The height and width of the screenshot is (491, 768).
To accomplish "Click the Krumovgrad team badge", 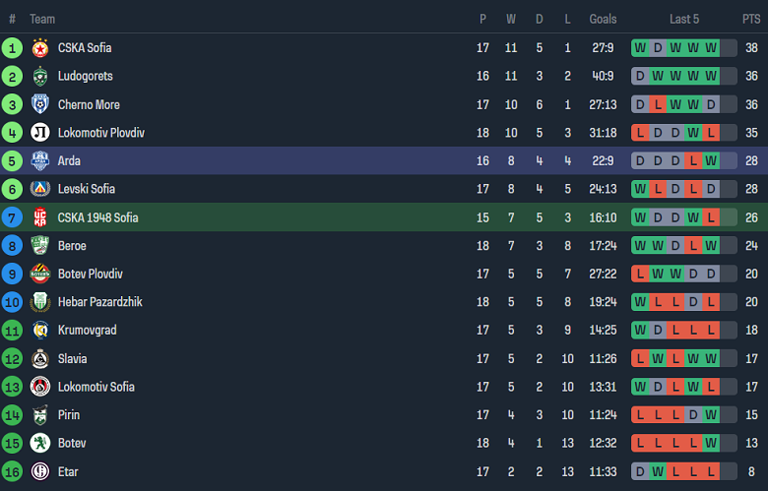I will 40,331.
